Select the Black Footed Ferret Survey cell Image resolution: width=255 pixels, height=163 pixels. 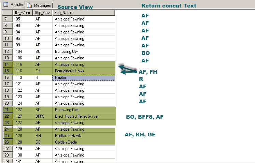tap(84, 116)
